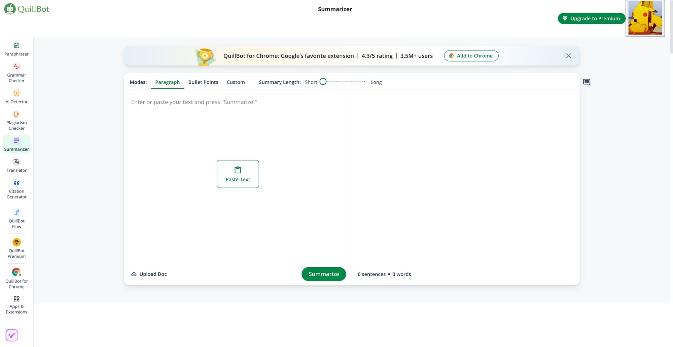Click Upgrade to Premium
Image resolution: width=673 pixels, height=347 pixels.
592,18
